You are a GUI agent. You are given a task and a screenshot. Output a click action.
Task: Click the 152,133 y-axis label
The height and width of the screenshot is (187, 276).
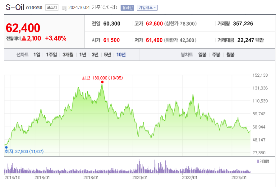260,75
